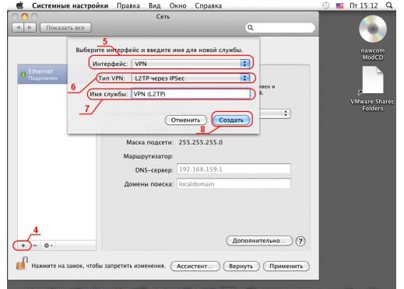Click the clock Пт 15:12
Screen dimensions: 404x289
(x=364, y=5)
